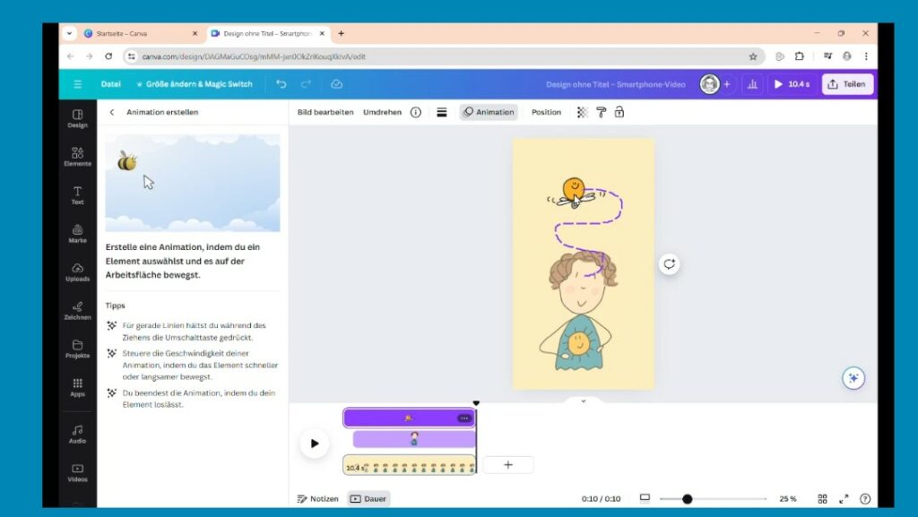Open the purple track's three-dot menu
Image resolution: width=918 pixels, height=517 pixels.
pyautogui.click(x=463, y=418)
